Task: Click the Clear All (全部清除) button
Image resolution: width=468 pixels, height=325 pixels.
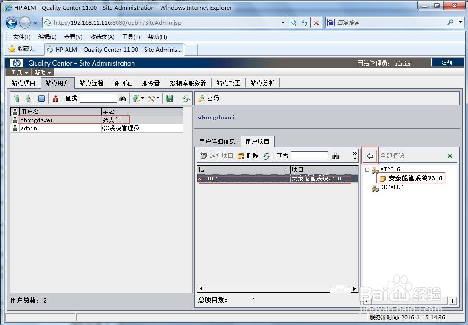Action: click(392, 155)
